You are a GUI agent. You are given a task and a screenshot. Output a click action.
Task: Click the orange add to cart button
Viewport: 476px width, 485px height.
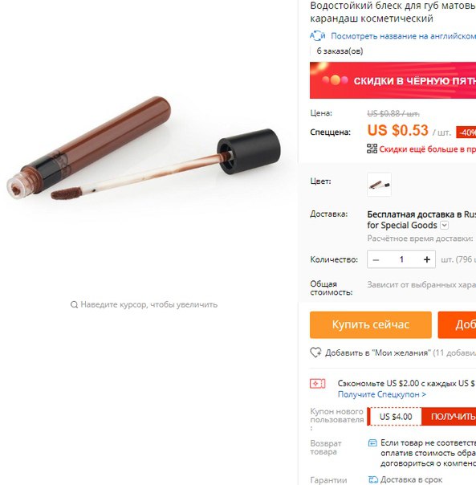tap(457, 324)
